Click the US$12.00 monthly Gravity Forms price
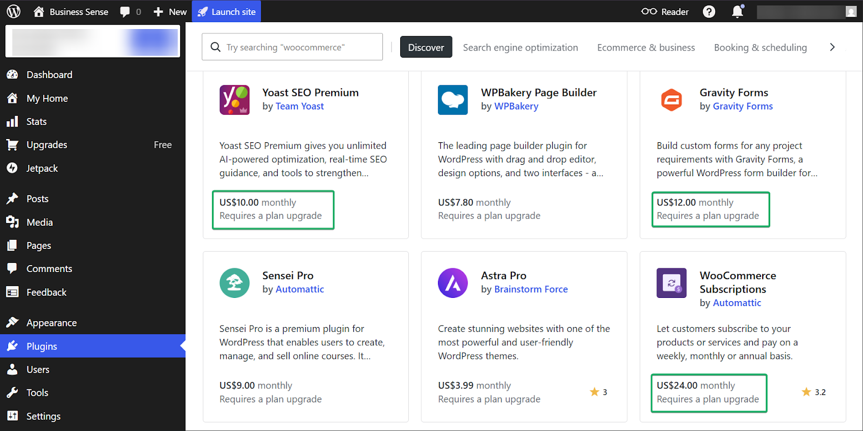Viewport: 863px width, 431px height. (x=695, y=203)
